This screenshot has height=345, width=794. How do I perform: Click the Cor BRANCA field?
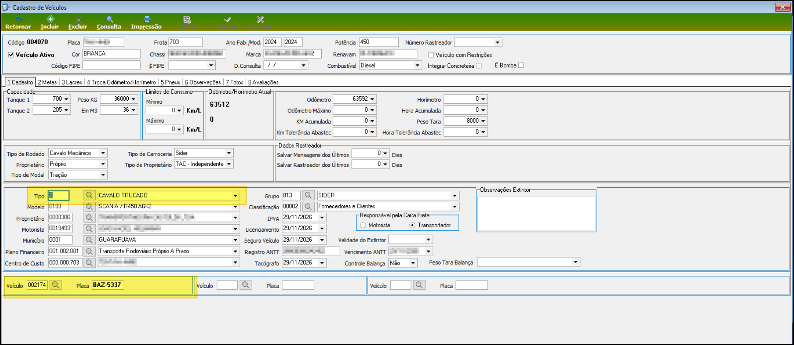point(112,53)
